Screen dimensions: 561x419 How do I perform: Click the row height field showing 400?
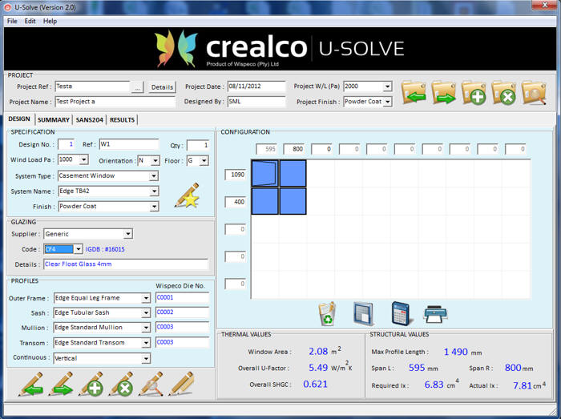235,202
